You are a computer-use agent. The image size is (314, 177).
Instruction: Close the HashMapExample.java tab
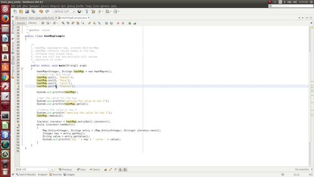pyautogui.click(x=88, y=18)
